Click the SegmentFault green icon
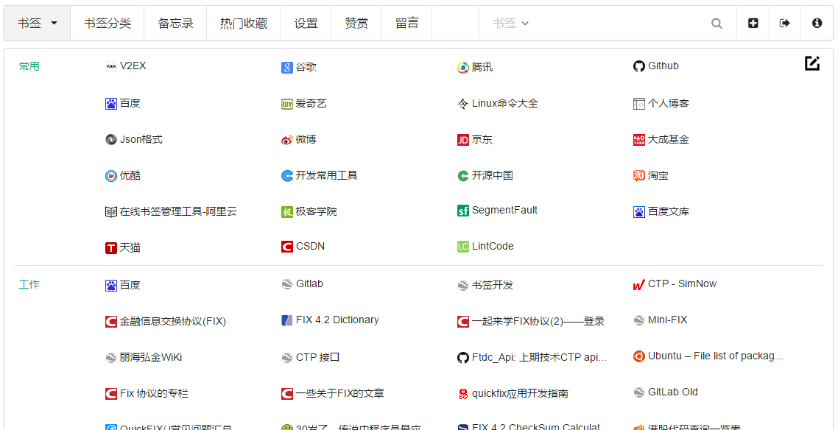 click(x=462, y=211)
